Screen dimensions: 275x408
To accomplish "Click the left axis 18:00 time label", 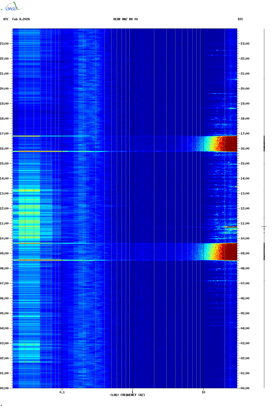I will click(4, 119).
